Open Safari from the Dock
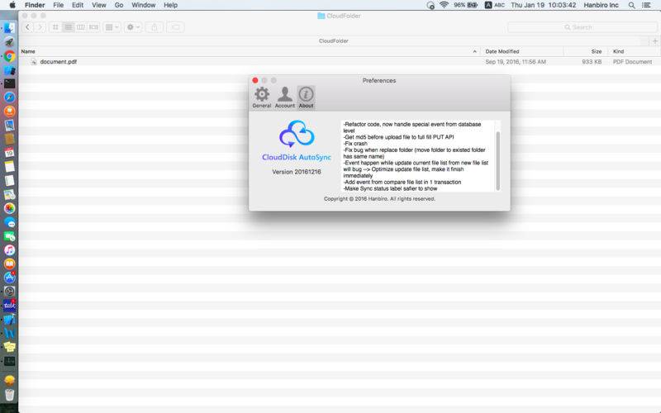The height and width of the screenshot is (413, 661). coord(9,97)
